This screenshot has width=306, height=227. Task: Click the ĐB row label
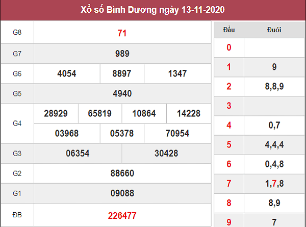pyautogui.click(x=17, y=215)
